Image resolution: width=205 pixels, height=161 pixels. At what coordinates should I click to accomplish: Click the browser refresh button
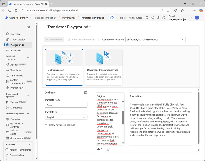(x=10, y=10)
